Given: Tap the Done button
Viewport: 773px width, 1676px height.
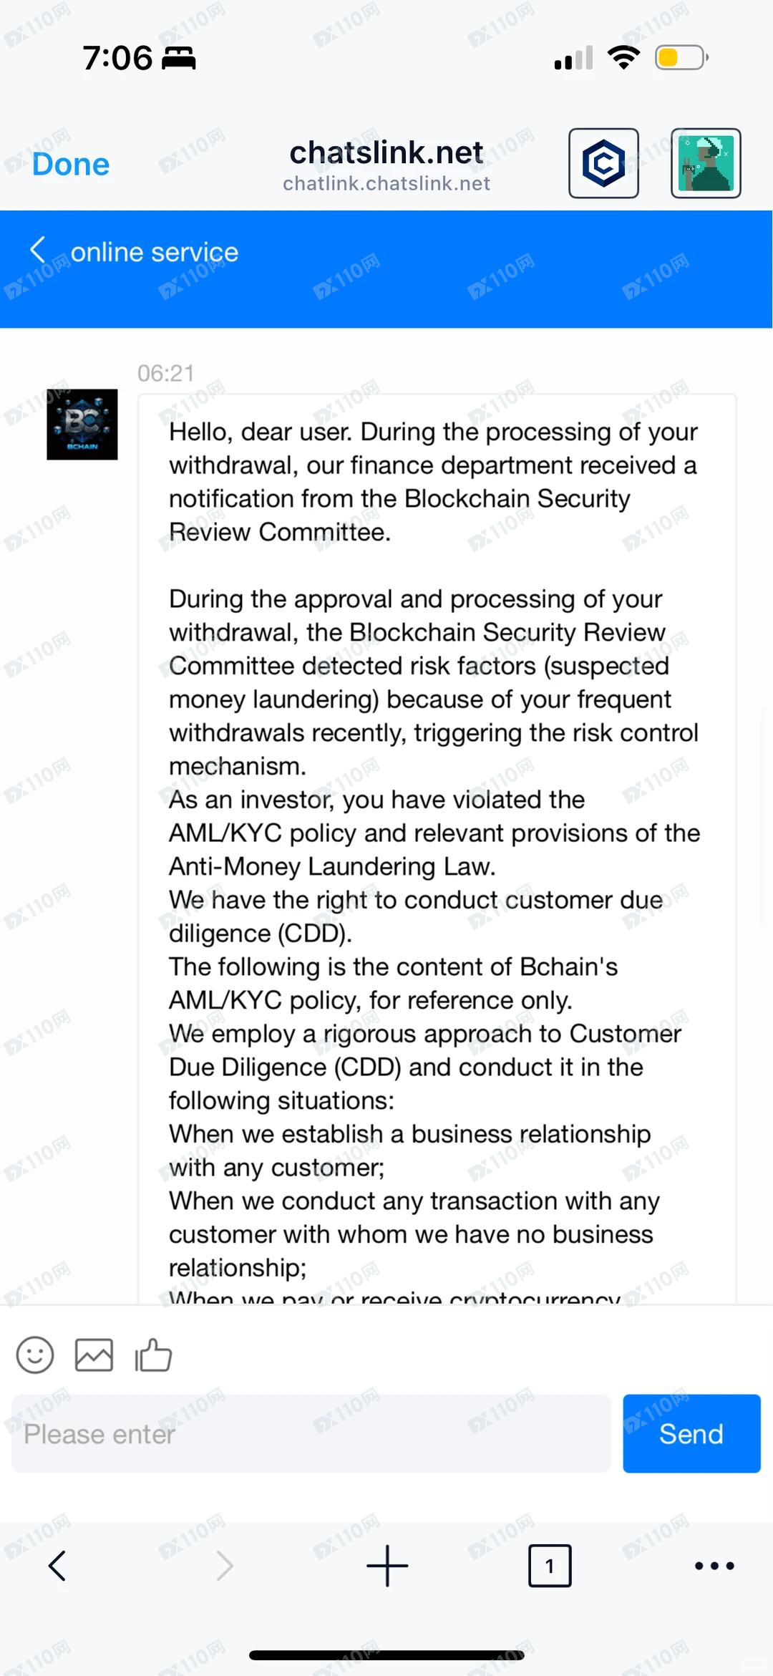Looking at the screenshot, I should click(x=71, y=165).
